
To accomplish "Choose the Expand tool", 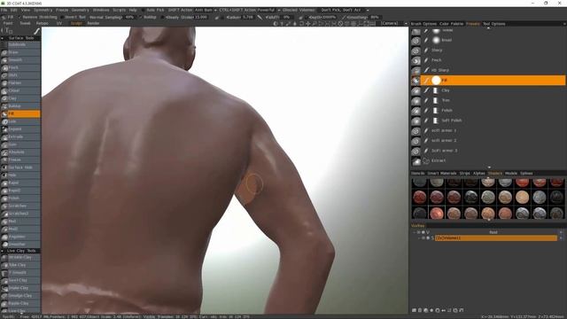I will [20, 129].
